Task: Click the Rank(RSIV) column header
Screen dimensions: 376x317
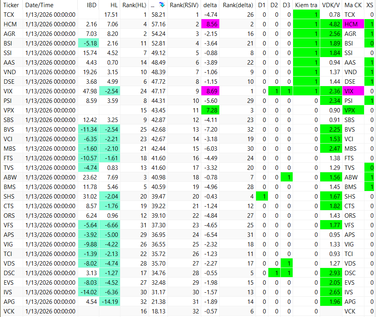Action: pos(184,5)
